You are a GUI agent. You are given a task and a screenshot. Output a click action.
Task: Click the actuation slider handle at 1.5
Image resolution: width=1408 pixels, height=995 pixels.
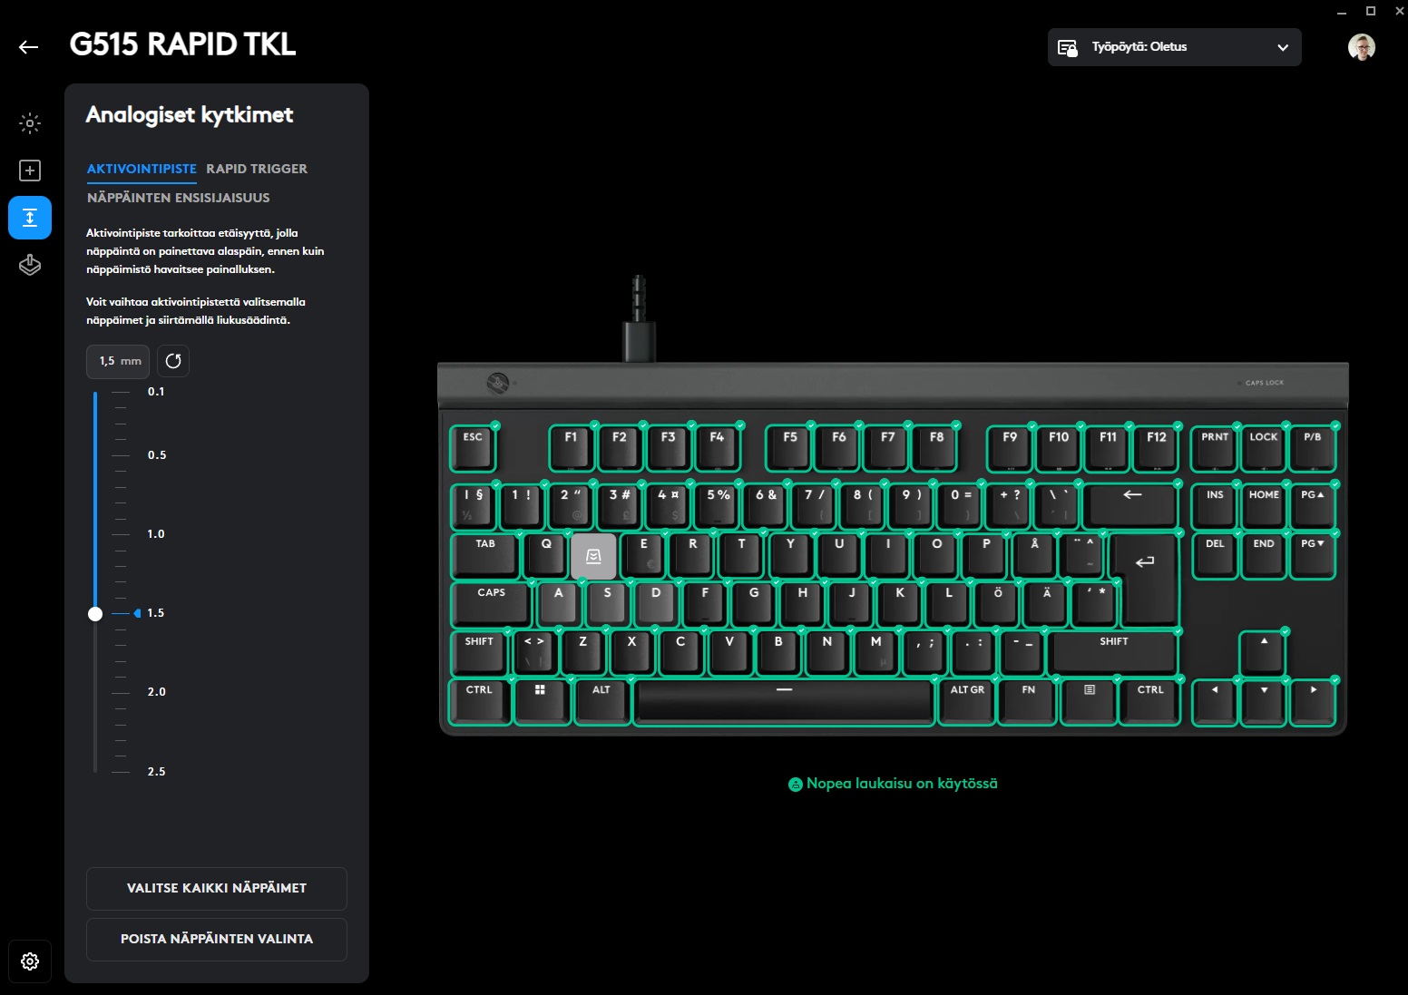click(x=95, y=614)
